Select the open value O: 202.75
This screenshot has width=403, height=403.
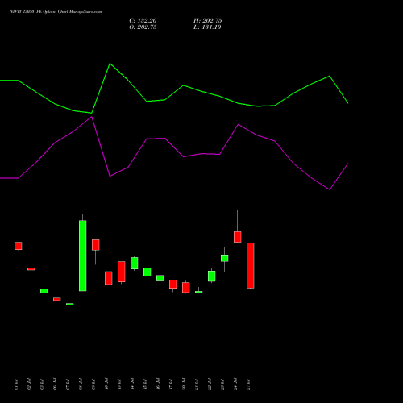(x=143, y=27)
